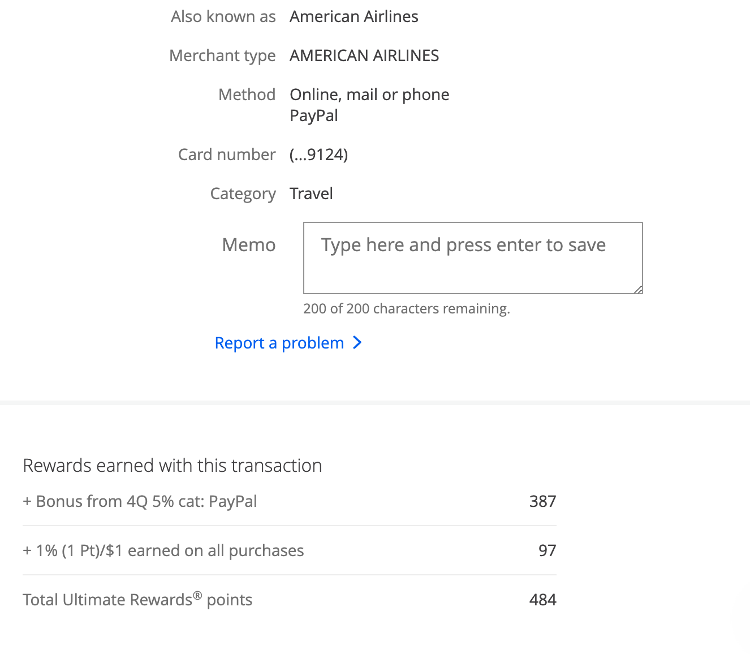Click the PayPal payment method text
The width and height of the screenshot is (750, 654).
(313, 115)
